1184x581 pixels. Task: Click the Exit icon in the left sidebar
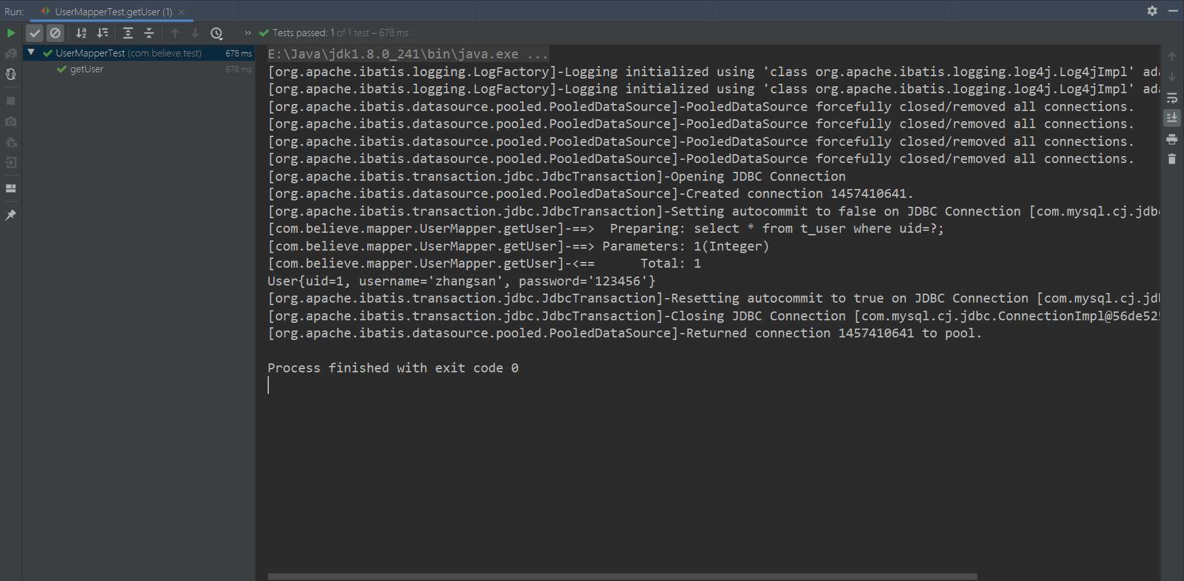click(x=11, y=163)
